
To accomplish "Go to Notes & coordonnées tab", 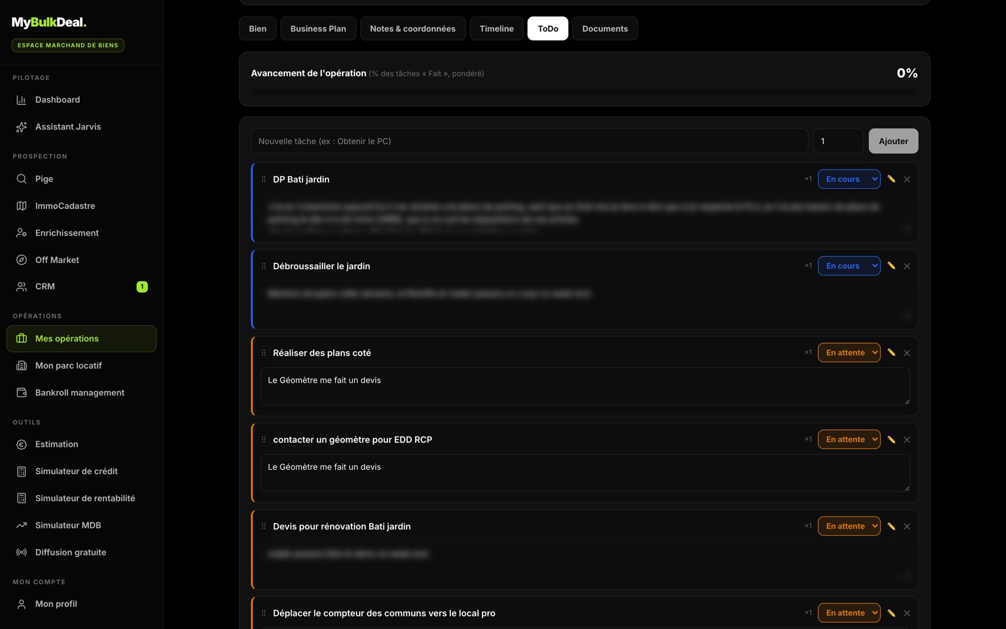I will pyautogui.click(x=412, y=29).
